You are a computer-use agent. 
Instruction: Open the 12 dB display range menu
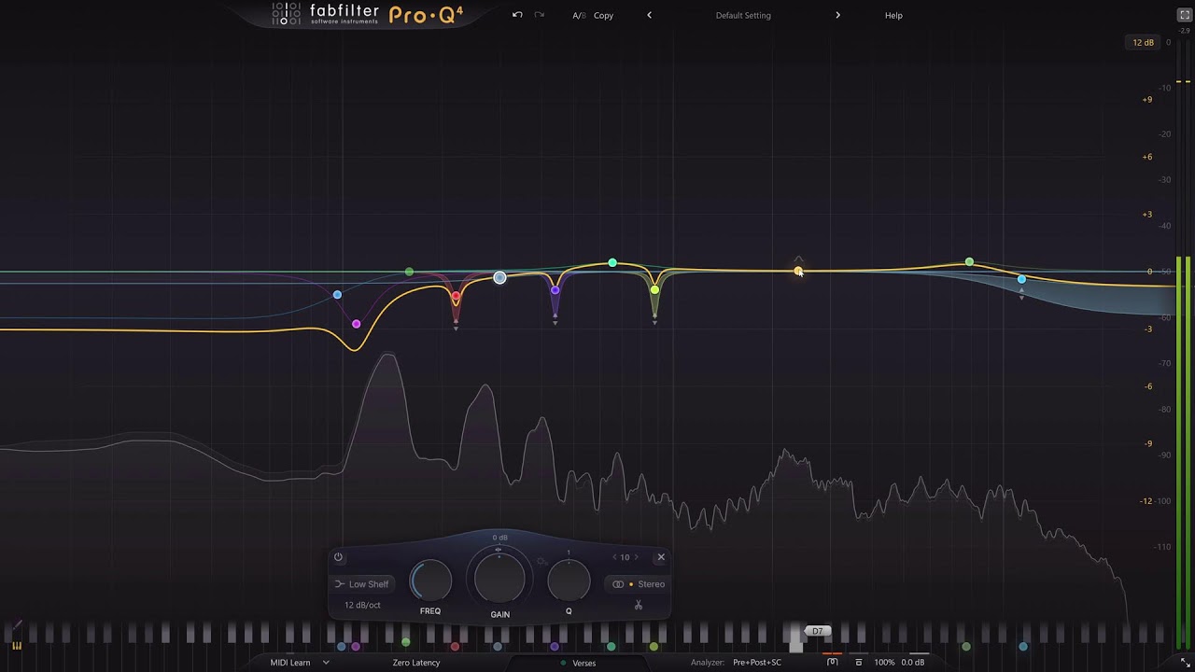coord(1143,42)
